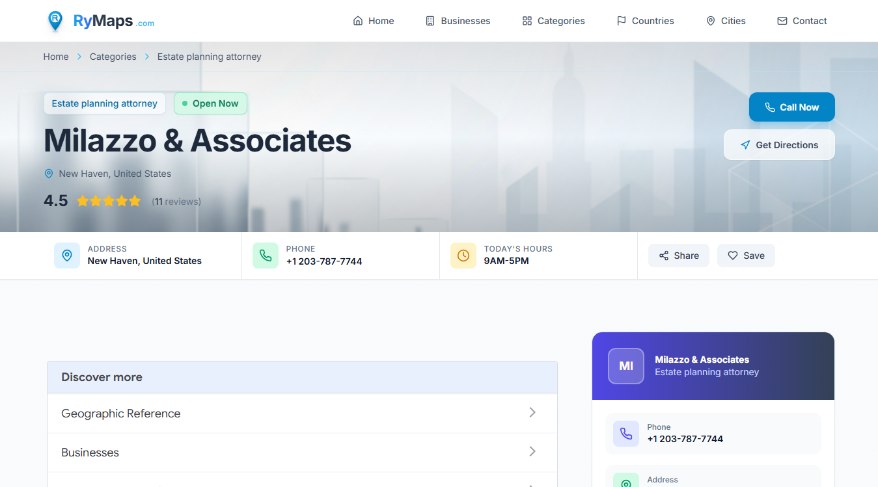Screen dimensions: 878x487
Task: Click the share icon in Share button
Action: point(664,256)
